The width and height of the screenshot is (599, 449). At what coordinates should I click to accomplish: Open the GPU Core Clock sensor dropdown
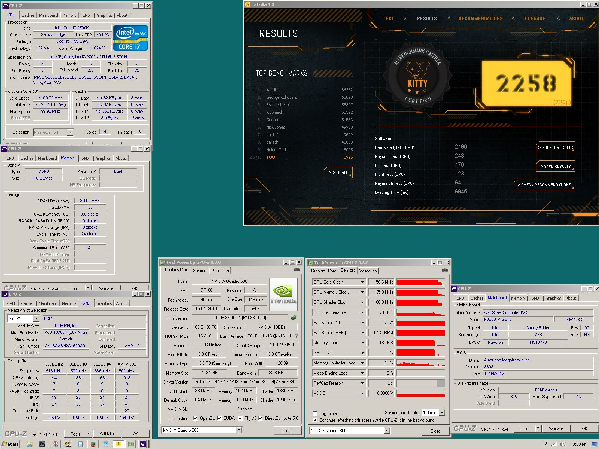coord(362,282)
